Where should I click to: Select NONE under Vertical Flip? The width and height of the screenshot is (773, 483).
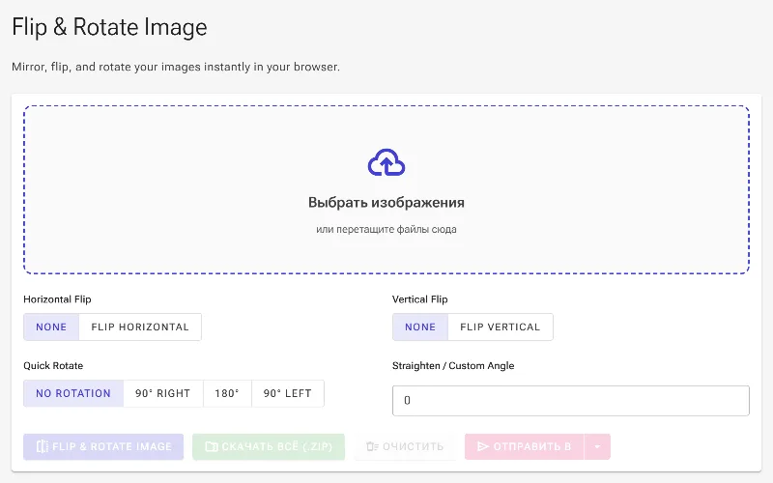tap(420, 327)
